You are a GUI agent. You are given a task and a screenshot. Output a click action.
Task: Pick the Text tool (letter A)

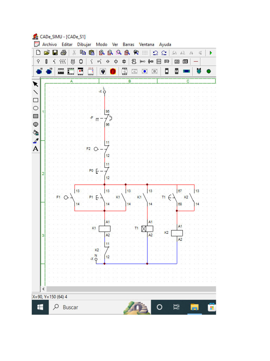(x=36, y=149)
